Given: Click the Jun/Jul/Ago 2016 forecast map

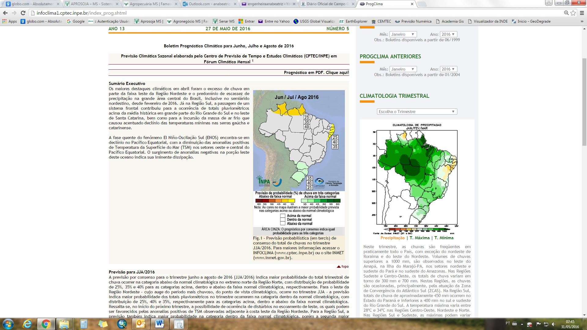Looking at the screenshot, I should click(x=299, y=141).
